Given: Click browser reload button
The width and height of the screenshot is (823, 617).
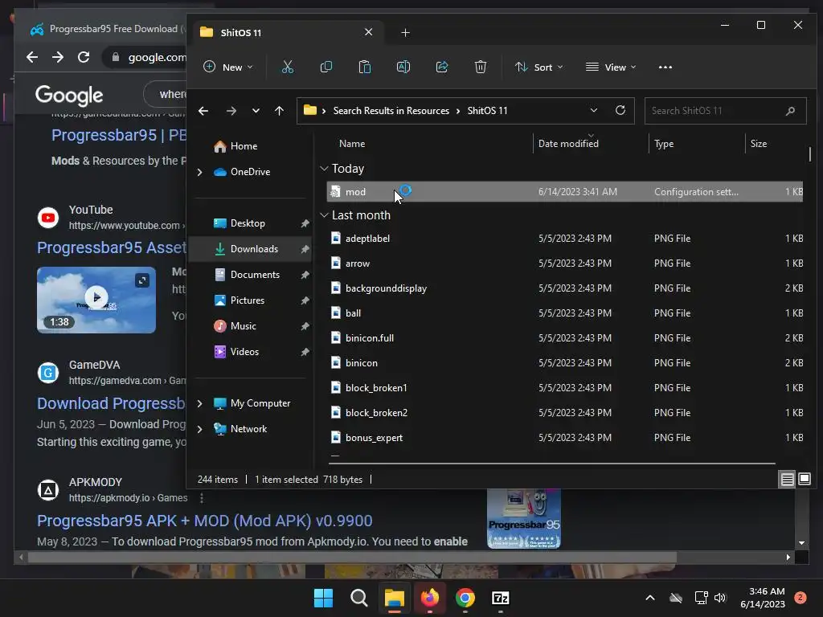Looking at the screenshot, I should 84,57.
